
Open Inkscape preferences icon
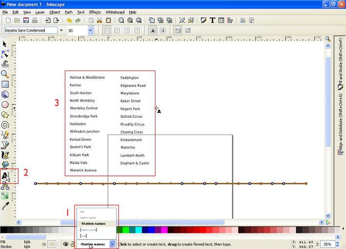[243, 20]
